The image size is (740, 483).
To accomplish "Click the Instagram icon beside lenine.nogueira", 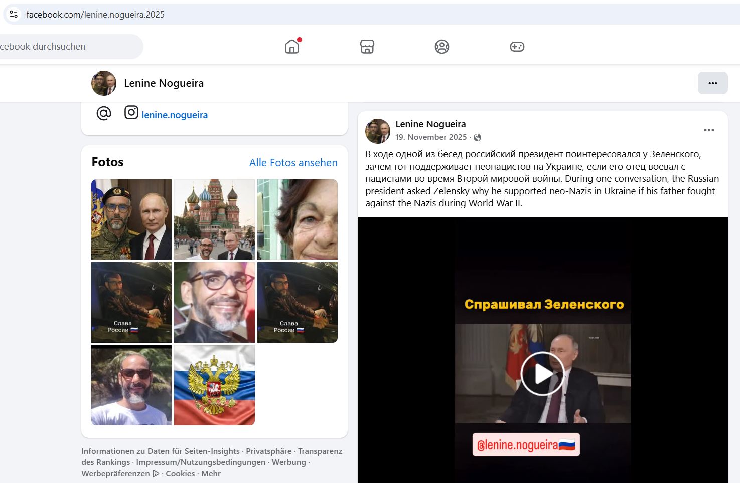I will (131, 113).
